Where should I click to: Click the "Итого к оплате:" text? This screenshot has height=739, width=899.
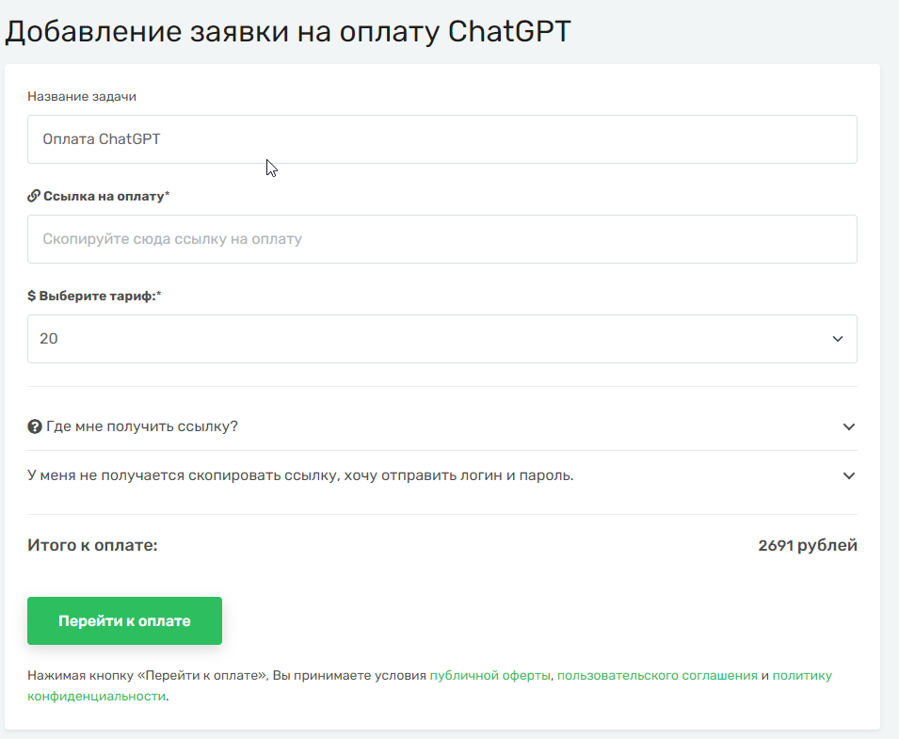pyautogui.click(x=92, y=545)
